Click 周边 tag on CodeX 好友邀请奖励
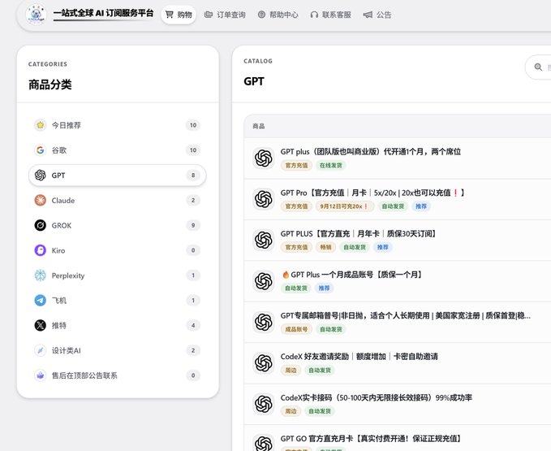 coord(291,370)
